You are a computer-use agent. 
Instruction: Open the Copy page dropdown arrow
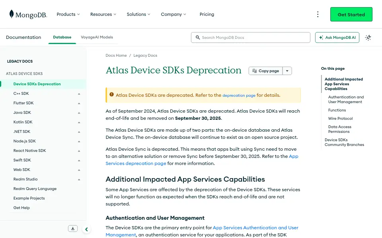(287, 71)
